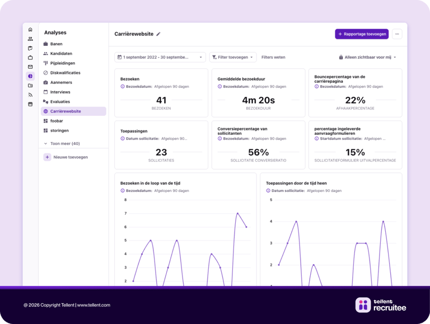Expand Toon meer (40) list
Screen dimensions: 430x324
62,144
